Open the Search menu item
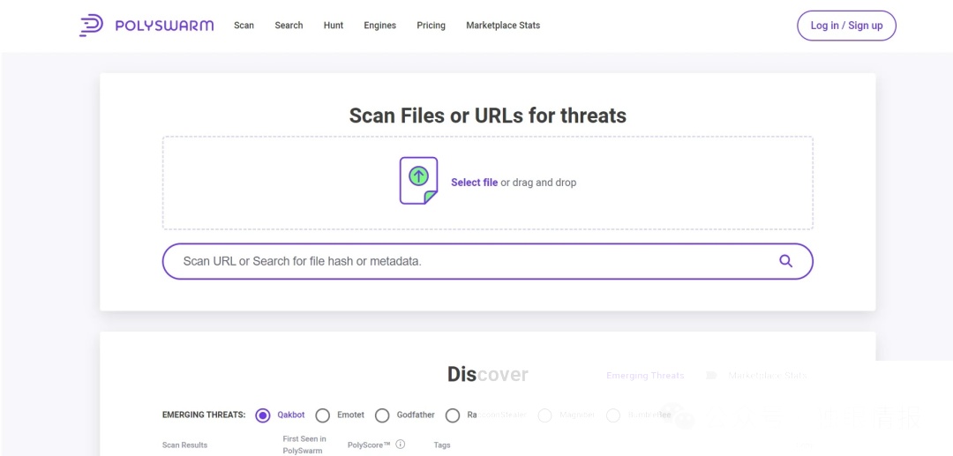 click(289, 26)
